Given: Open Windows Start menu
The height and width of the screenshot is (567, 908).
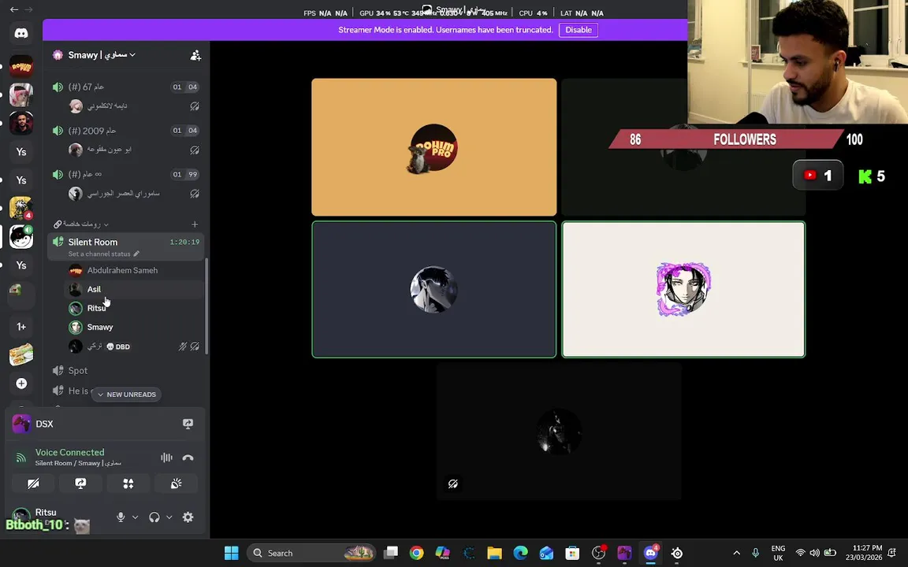Looking at the screenshot, I should click(x=231, y=553).
